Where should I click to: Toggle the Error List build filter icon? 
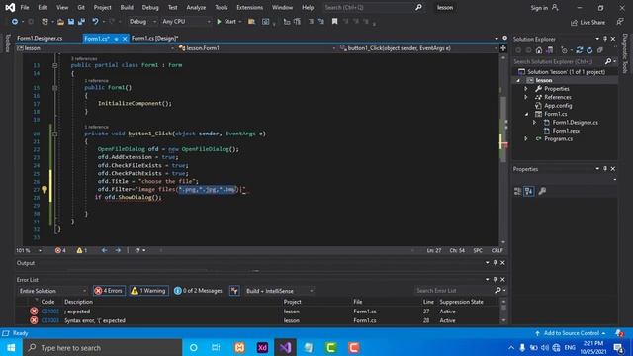tap(234, 291)
